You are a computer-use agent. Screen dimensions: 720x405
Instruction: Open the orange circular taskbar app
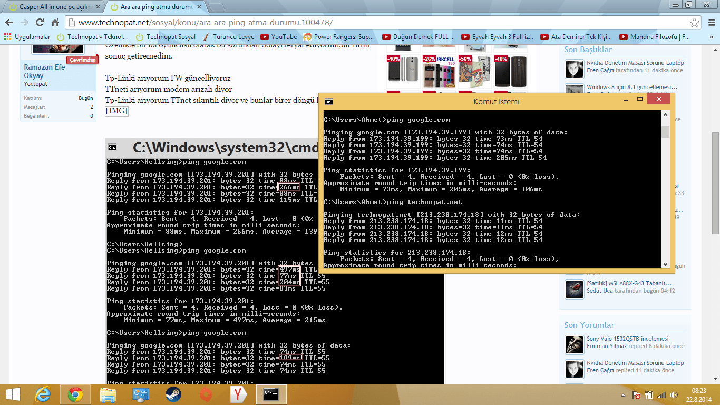pos(206,394)
